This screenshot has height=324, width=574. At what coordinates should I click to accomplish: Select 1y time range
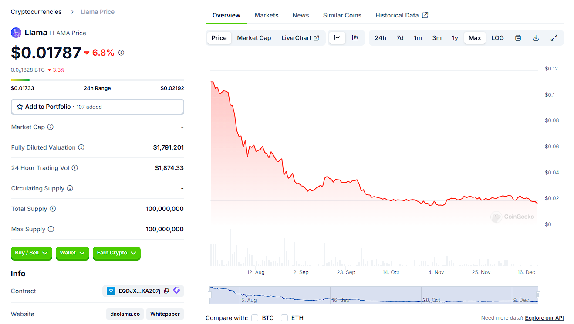(x=455, y=38)
